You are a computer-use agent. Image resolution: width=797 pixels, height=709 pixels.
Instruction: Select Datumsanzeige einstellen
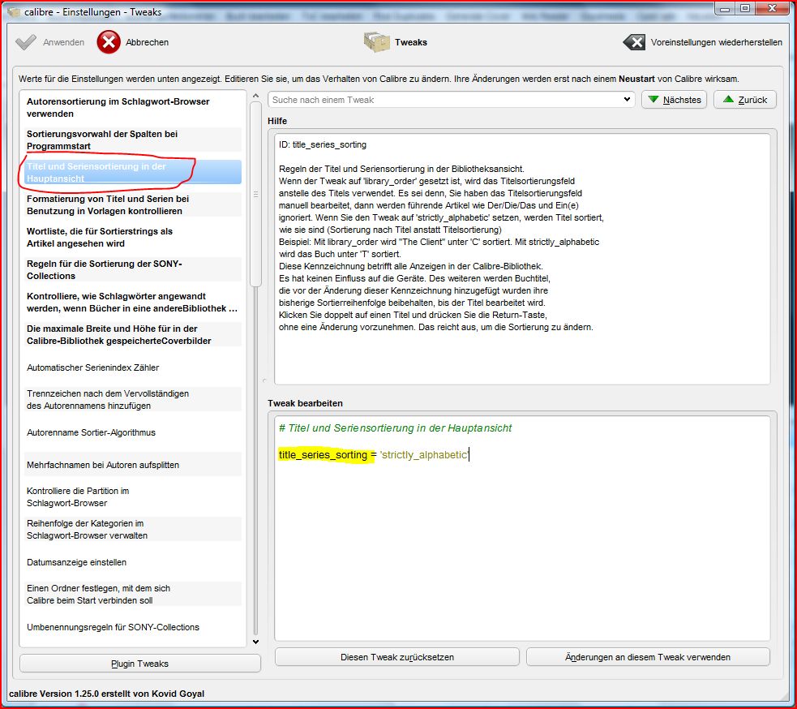coord(133,562)
